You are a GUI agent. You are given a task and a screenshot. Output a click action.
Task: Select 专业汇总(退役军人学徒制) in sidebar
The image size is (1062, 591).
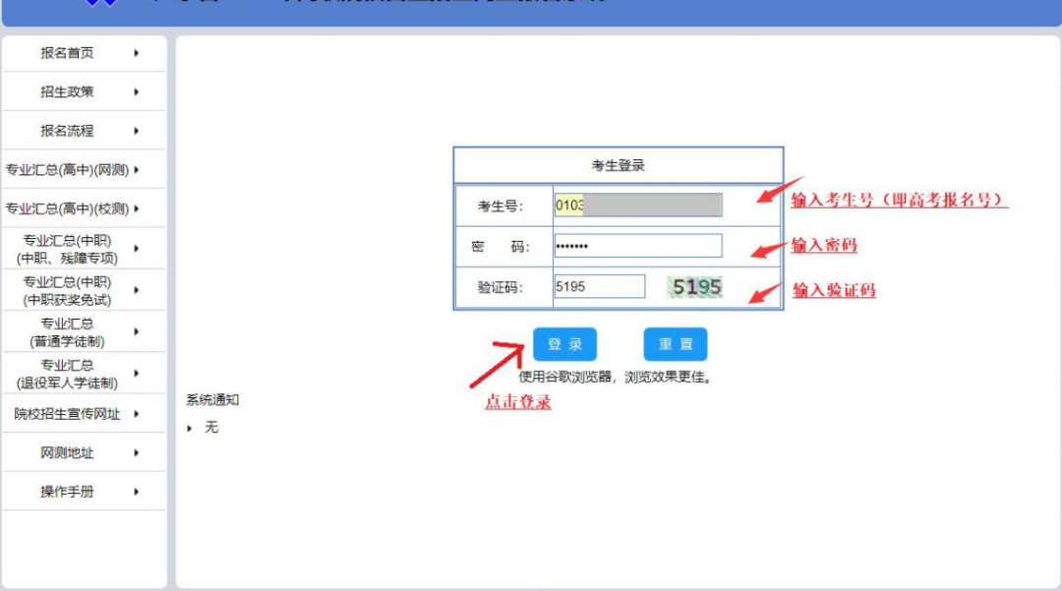click(x=67, y=374)
